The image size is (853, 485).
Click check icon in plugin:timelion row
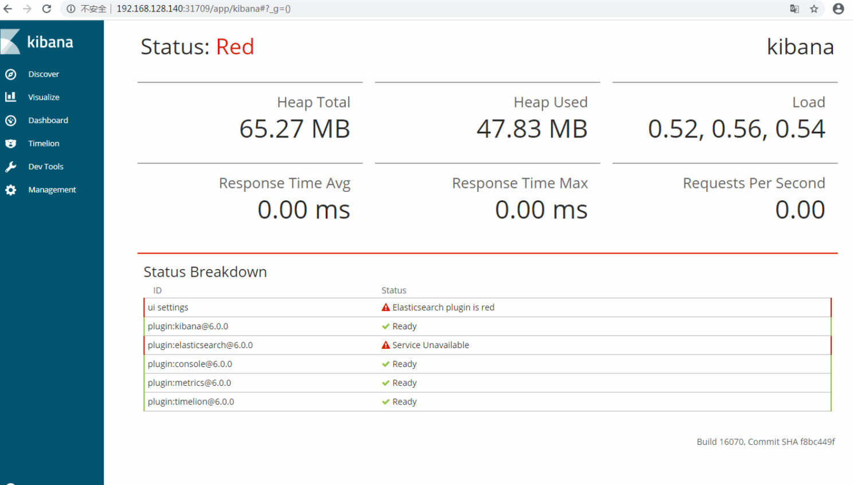pyautogui.click(x=386, y=402)
